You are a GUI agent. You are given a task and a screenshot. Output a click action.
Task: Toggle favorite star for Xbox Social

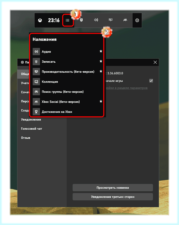101,101
